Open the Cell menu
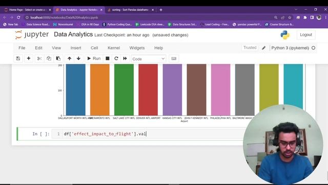 (x=94, y=48)
